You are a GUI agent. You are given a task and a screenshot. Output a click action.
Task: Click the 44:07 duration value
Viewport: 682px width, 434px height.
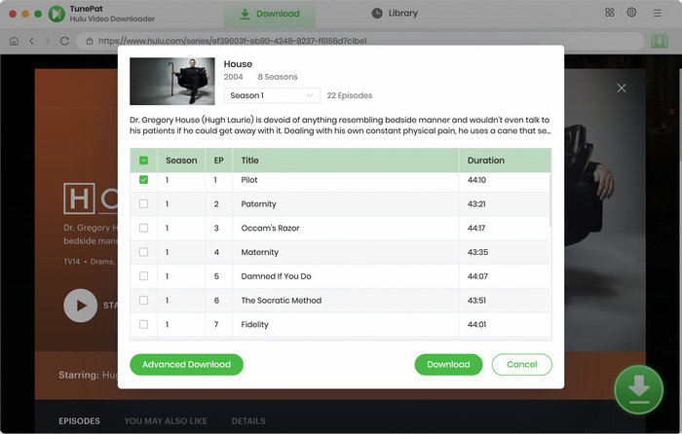(477, 276)
